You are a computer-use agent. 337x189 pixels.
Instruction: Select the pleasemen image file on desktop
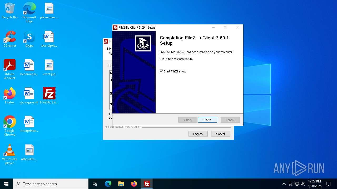[x=49, y=11]
